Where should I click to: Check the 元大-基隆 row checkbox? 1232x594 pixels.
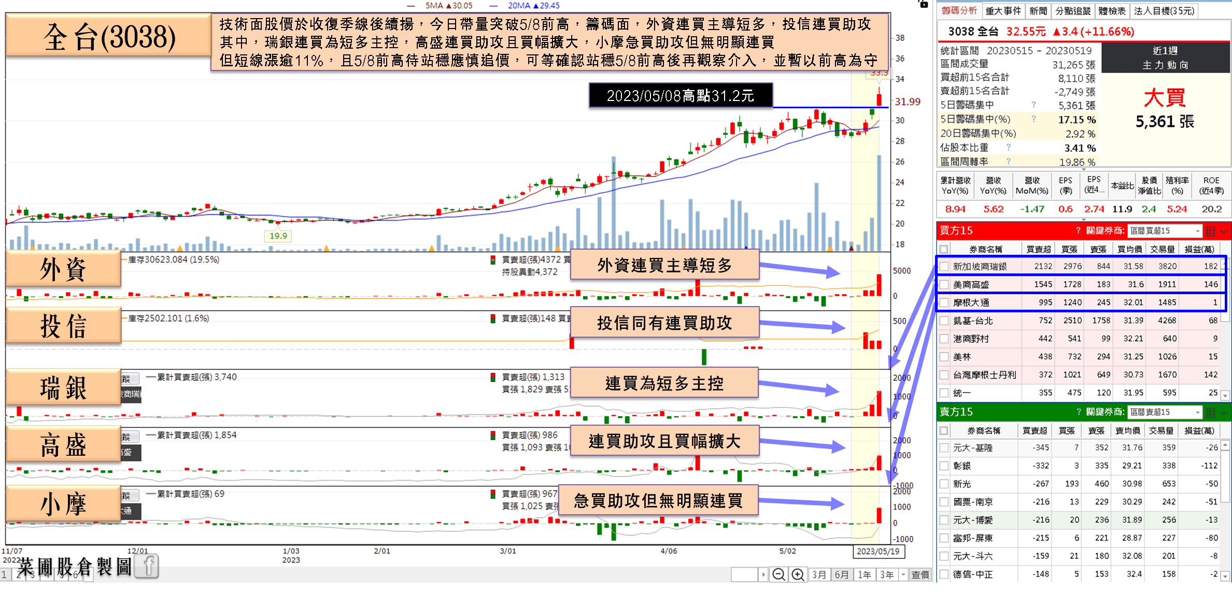coord(944,447)
